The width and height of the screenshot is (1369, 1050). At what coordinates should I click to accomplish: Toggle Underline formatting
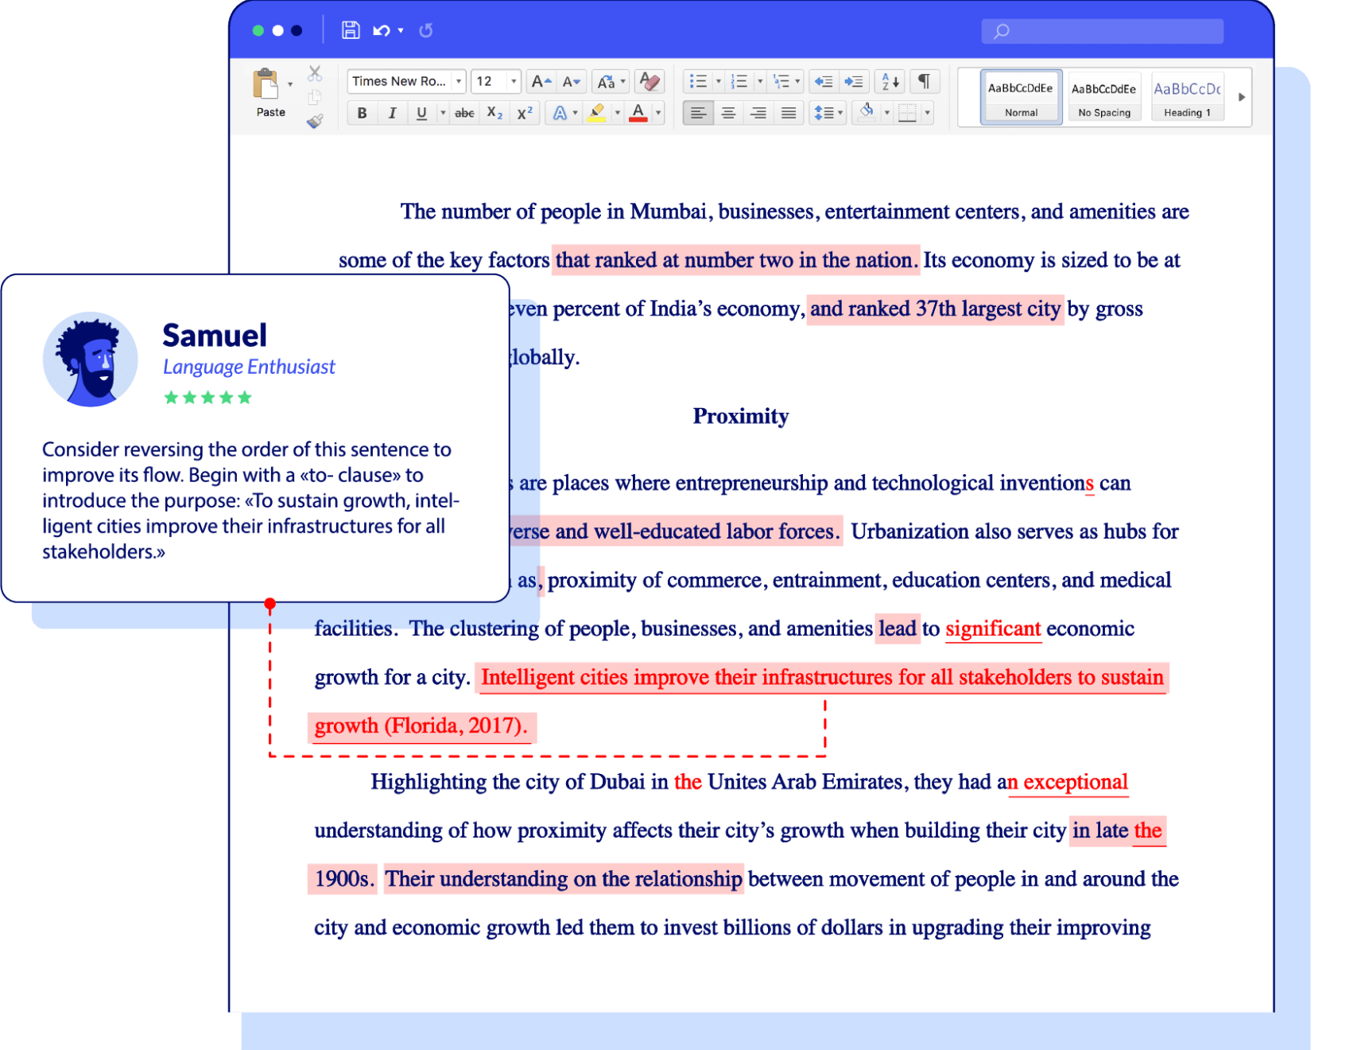click(421, 113)
